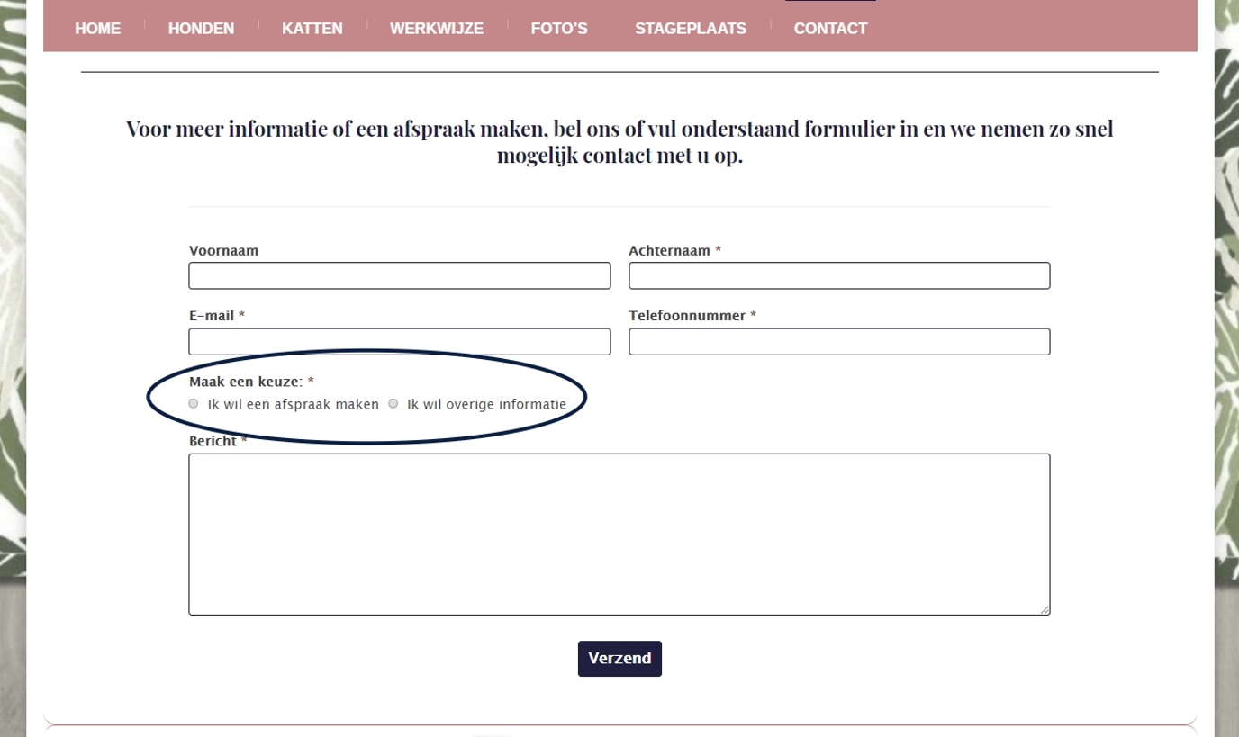Focus the Achternaam input box
This screenshot has width=1239, height=737.
(838, 276)
